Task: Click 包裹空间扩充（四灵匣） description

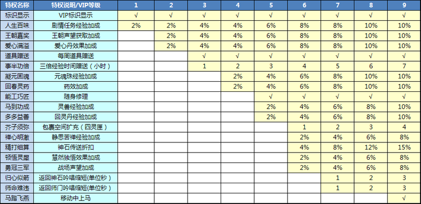Action: point(76,127)
